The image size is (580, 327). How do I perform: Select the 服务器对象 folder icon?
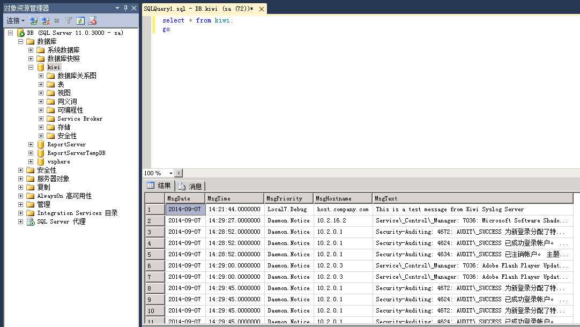click(31, 179)
